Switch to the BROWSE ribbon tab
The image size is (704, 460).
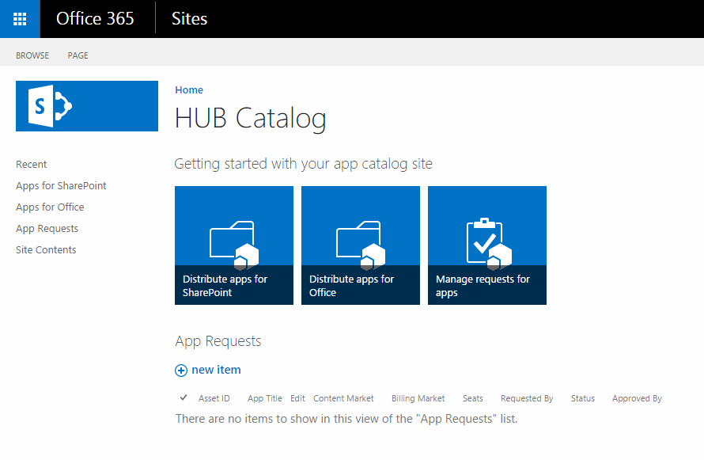pos(32,55)
